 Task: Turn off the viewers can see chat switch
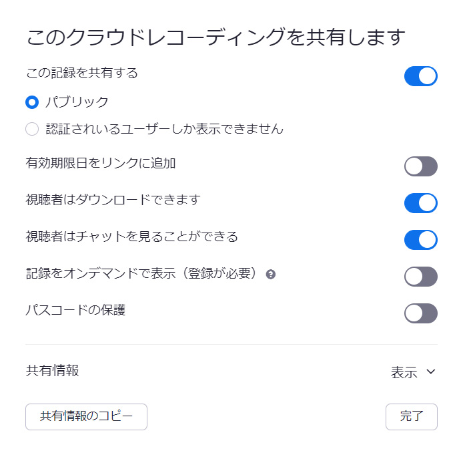click(420, 240)
